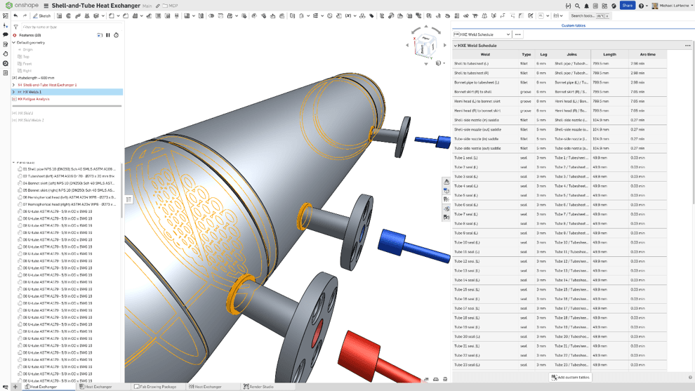695x391 pixels.
Task: Select 02 Tubesheet (left) part
Action: pyautogui.click(x=69, y=176)
